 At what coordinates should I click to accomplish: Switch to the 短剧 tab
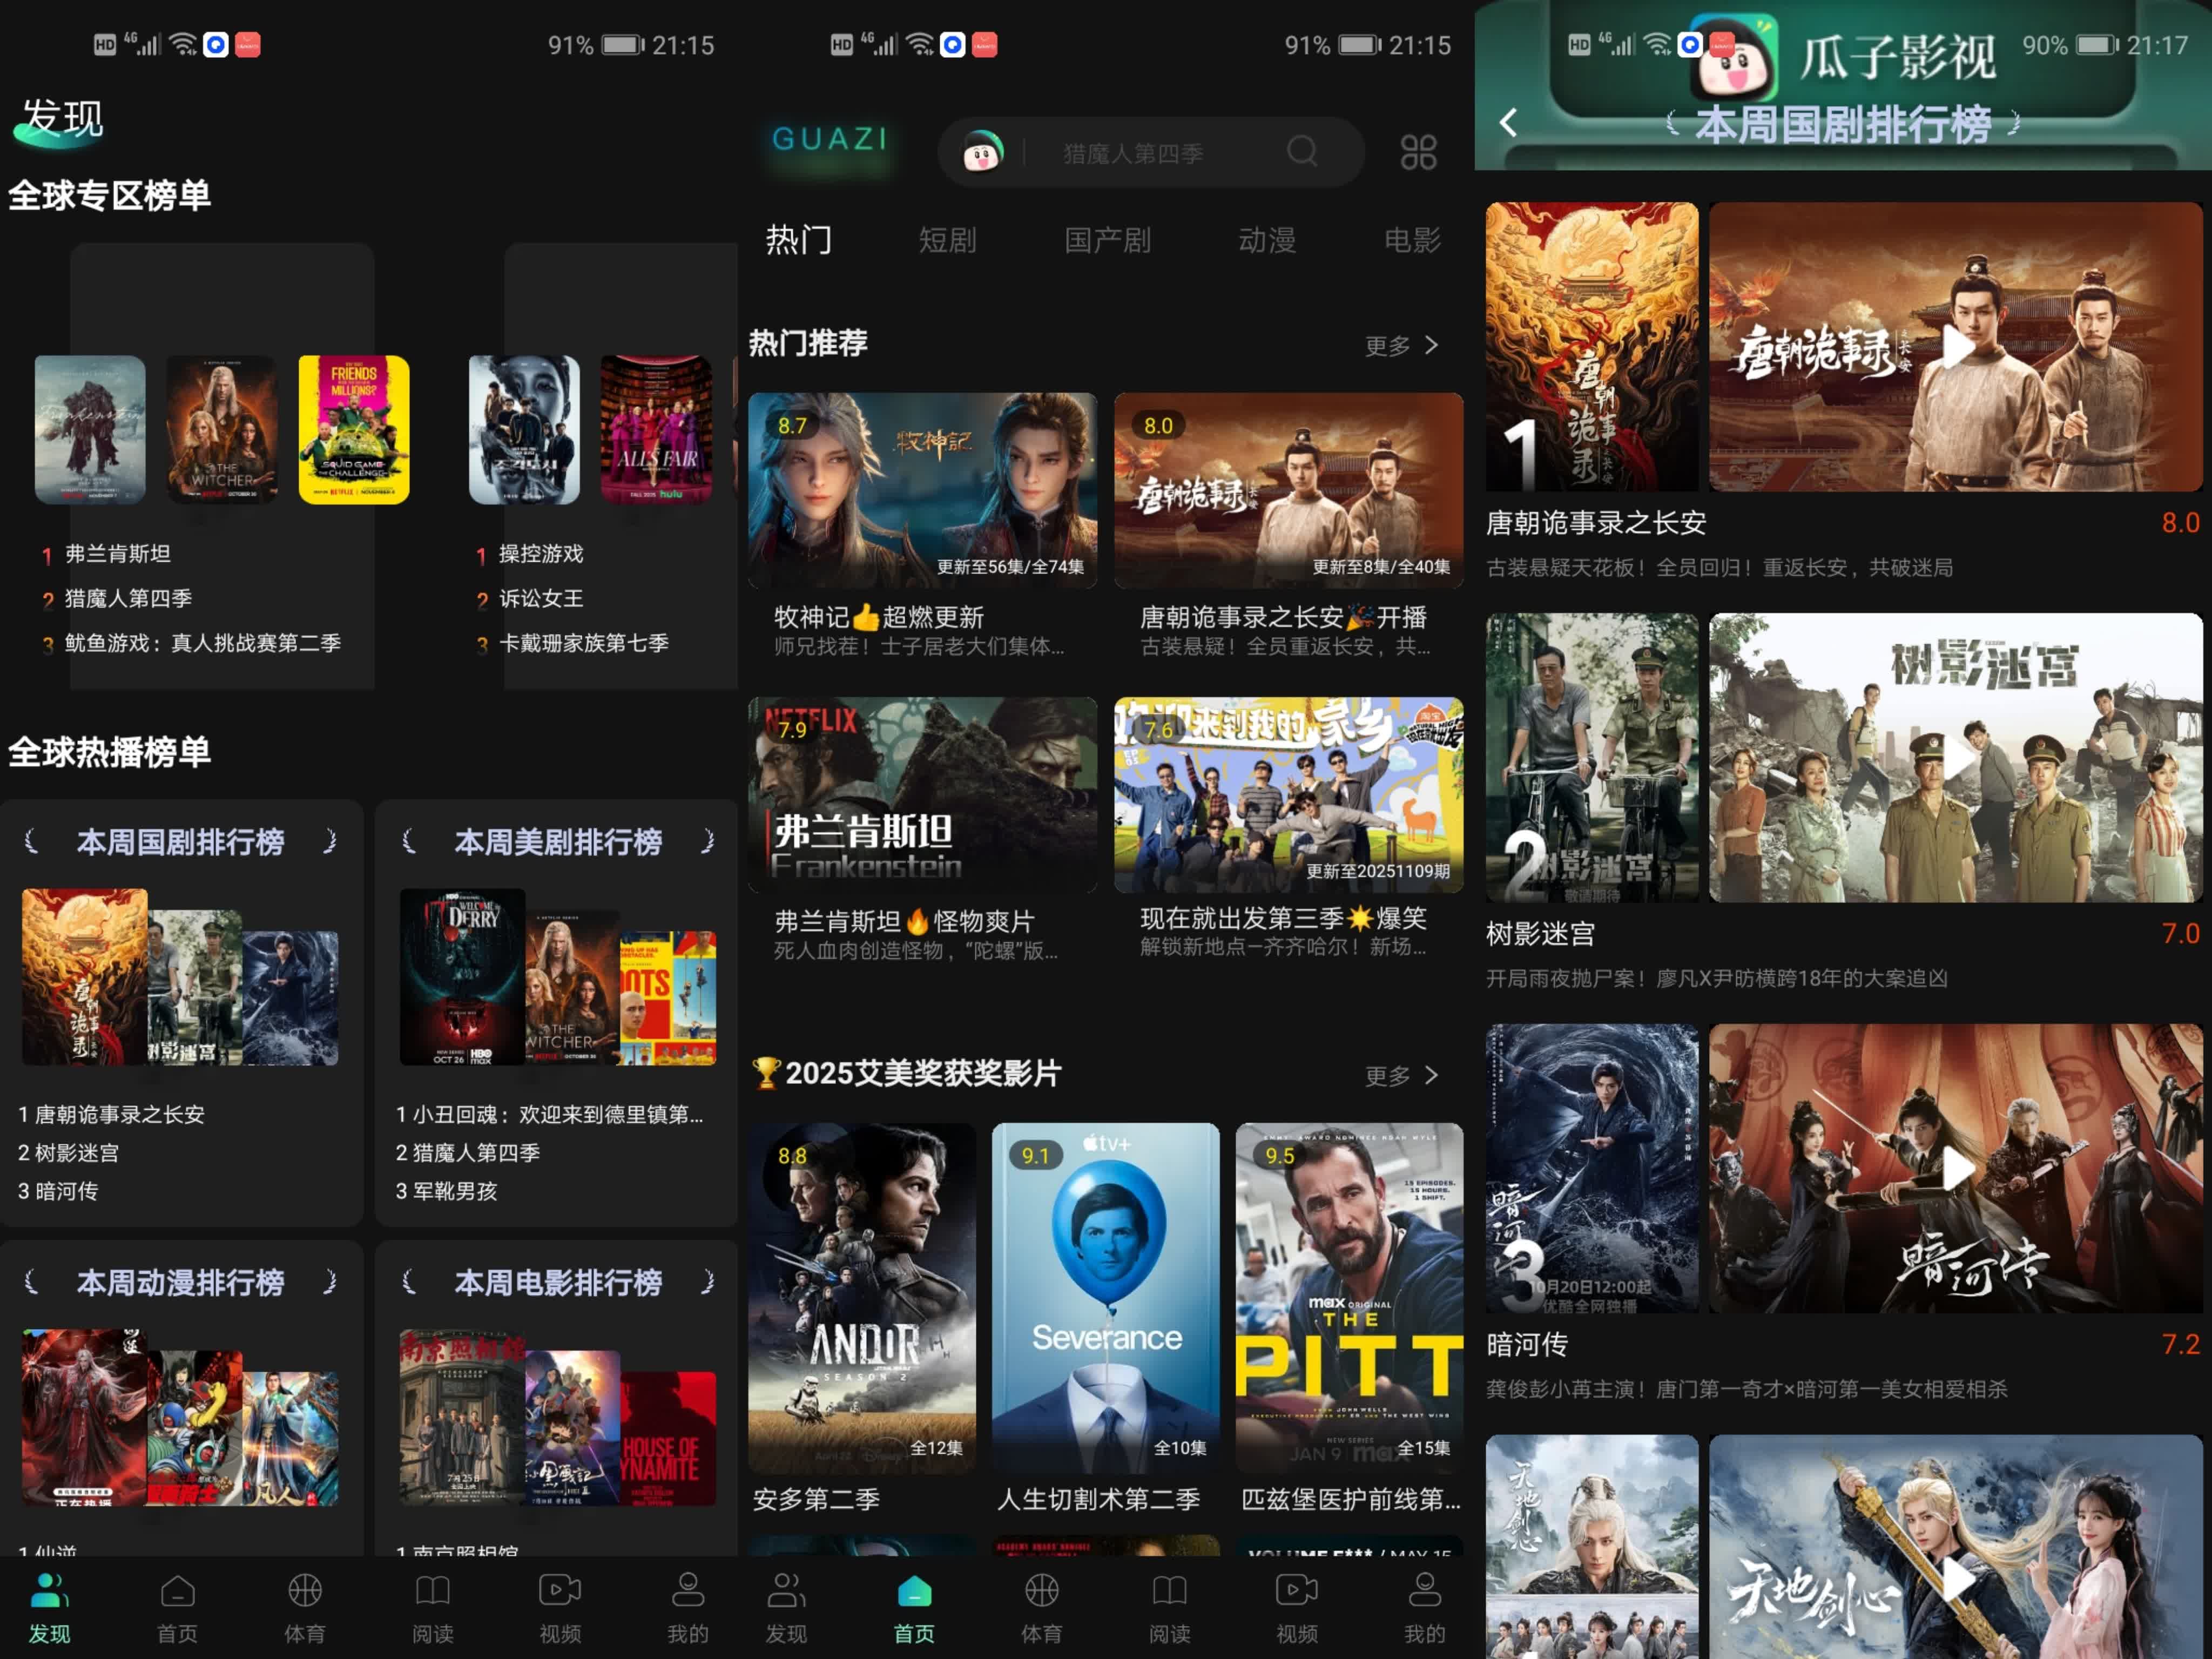click(x=947, y=240)
